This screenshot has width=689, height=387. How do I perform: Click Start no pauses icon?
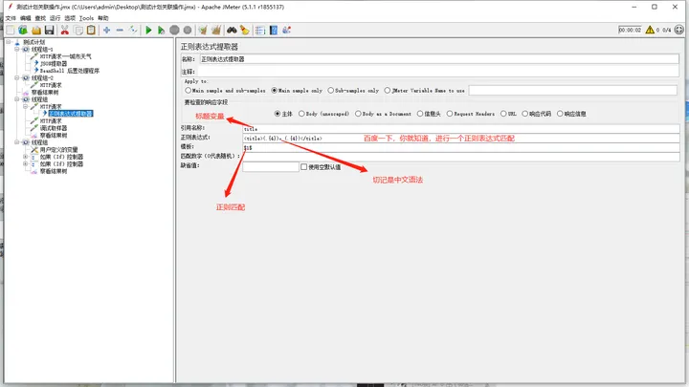(x=162, y=30)
